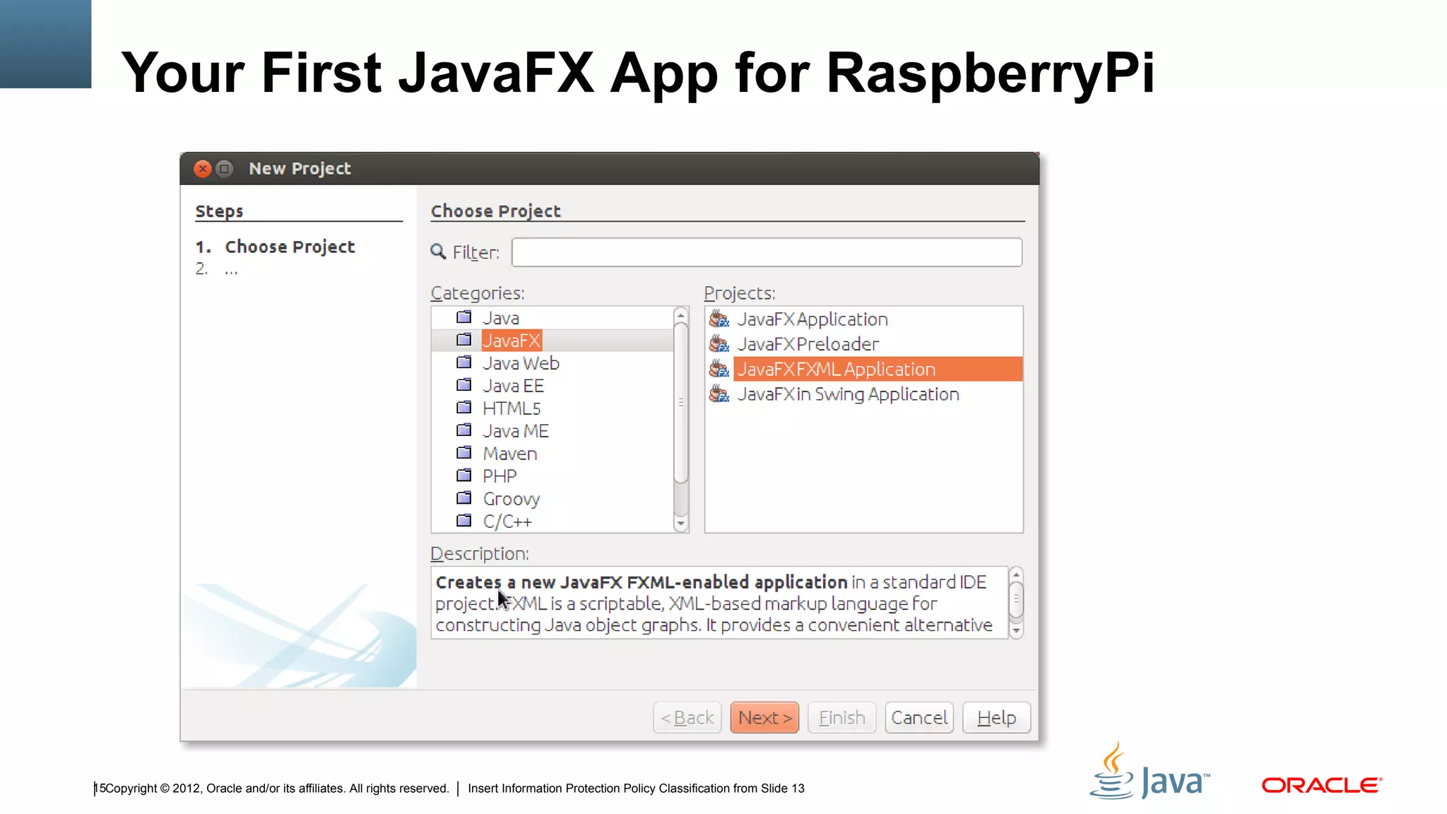The width and height of the screenshot is (1447, 814).
Task: Click the Description scrollbar thumb
Action: [x=1016, y=599]
